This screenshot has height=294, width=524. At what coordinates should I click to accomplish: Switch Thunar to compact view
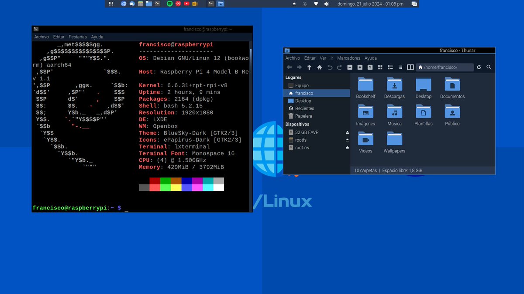pyautogui.click(x=400, y=68)
